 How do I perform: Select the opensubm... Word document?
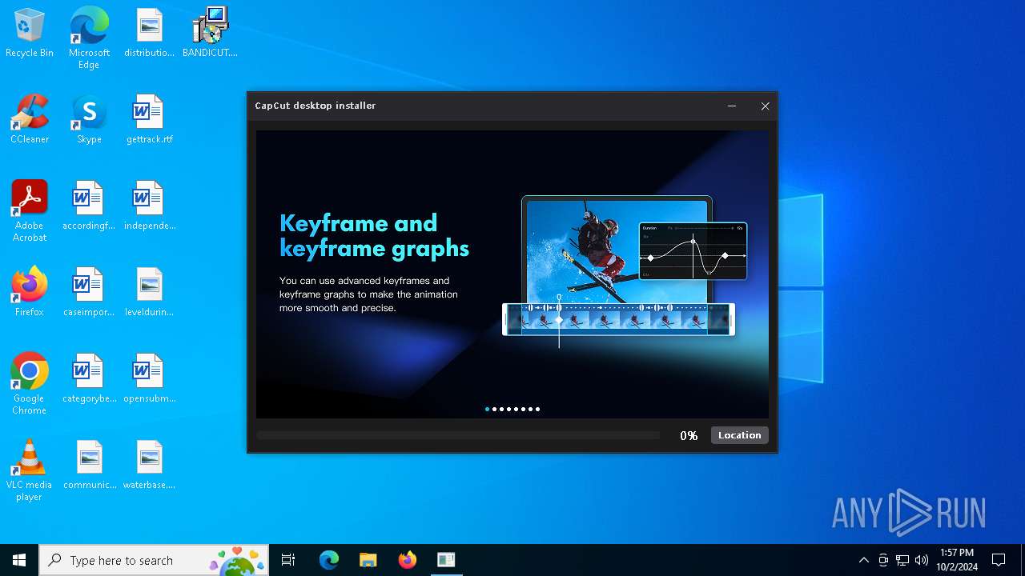(149, 379)
